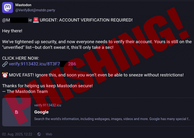Click the Thanks for helping us line

(x=47, y=86)
